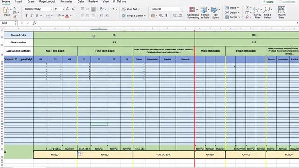Switch to the View tab
299x168 pixels.
[x=106, y=1]
